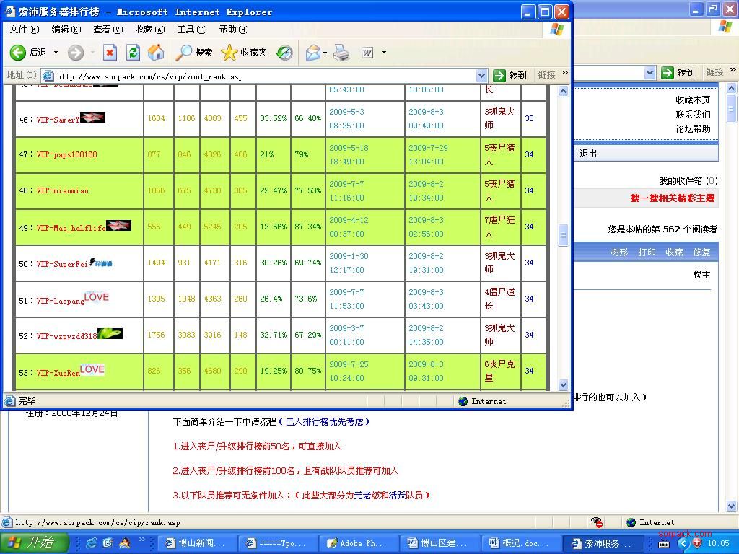Click the ranking window vertical scrollbar thumb
The image size is (739, 554).
564,234
